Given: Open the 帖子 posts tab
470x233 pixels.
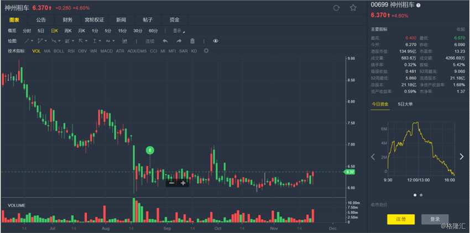Looking at the screenshot, I should click(148, 20).
